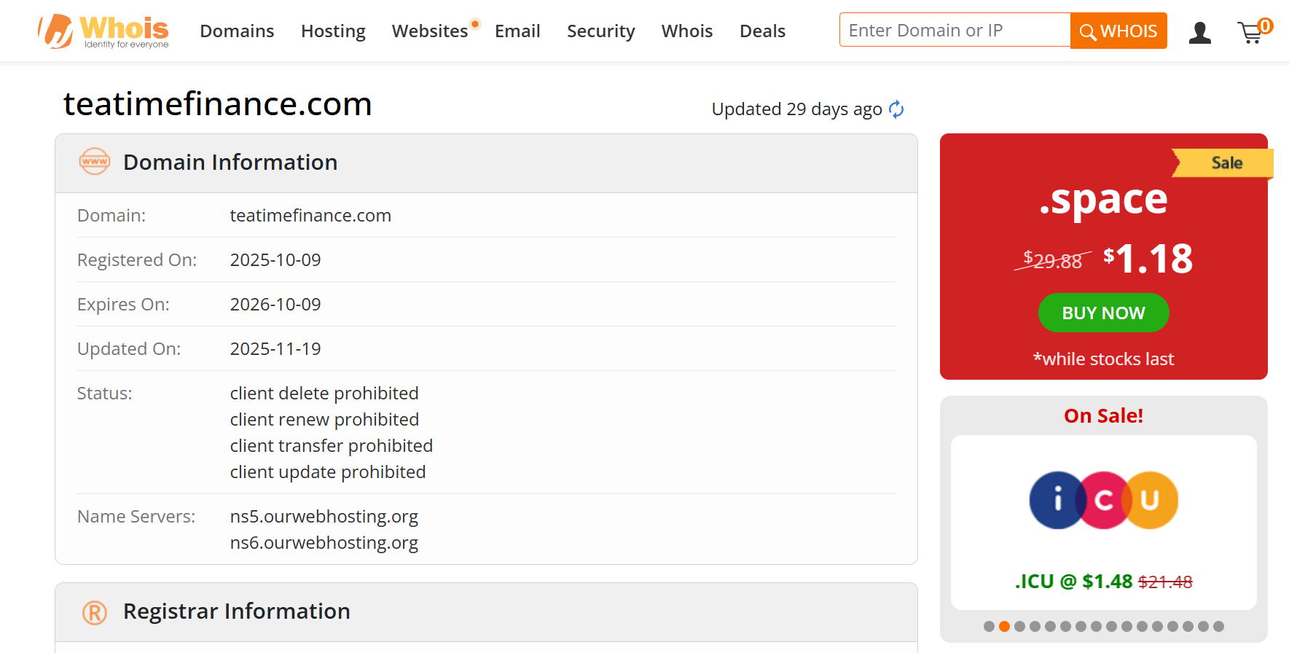
Task: Click the ICU logo image
Action: click(x=1103, y=500)
